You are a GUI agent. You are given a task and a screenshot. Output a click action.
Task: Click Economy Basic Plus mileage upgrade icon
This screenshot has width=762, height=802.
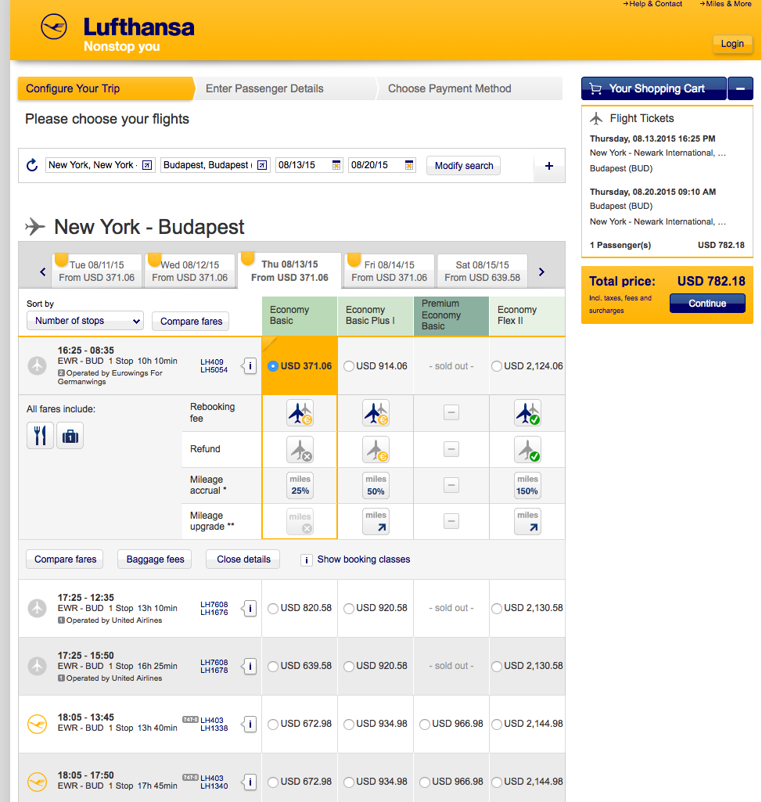pos(376,521)
